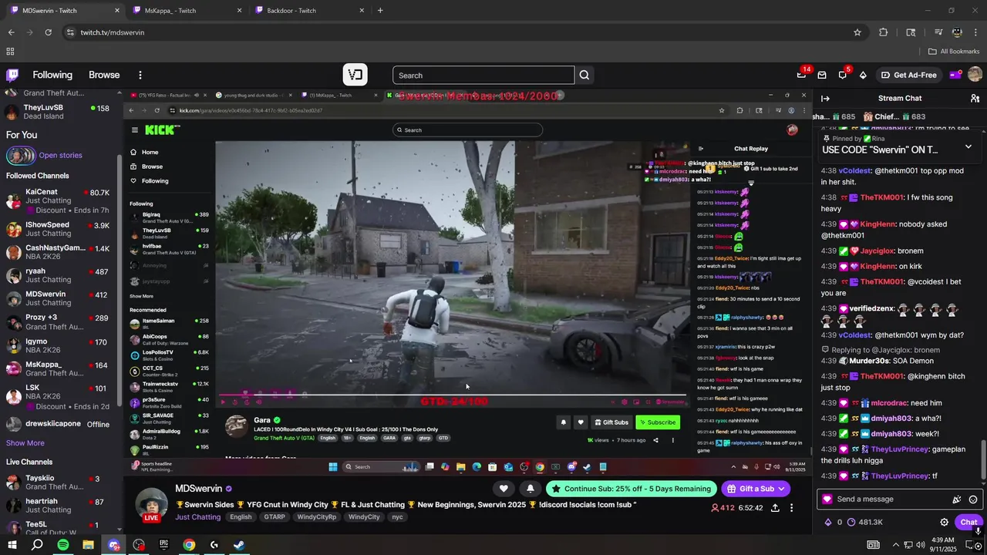Screen dimensions: 987x555
Task: Open Epic Games launcher from taskbar
Action: click(x=163, y=545)
